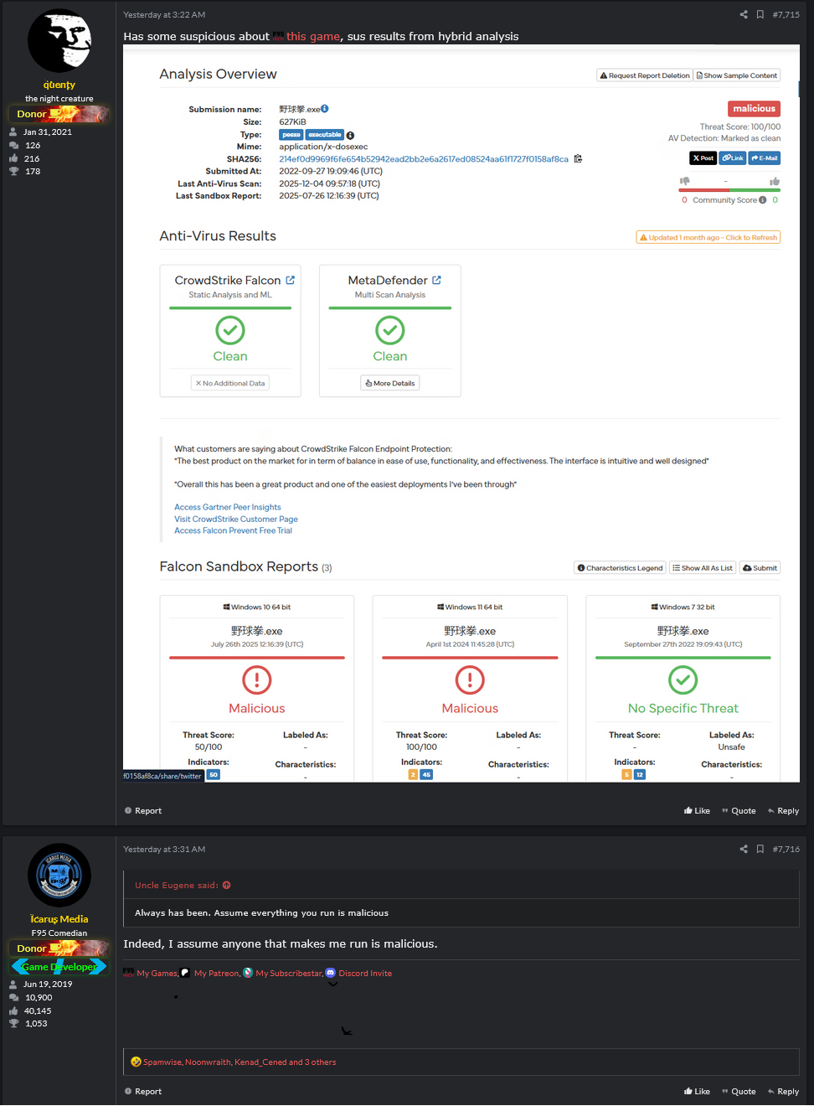Open Yesterday at 3:31 AM timestamp
The height and width of the screenshot is (1106, 814).
164,849
